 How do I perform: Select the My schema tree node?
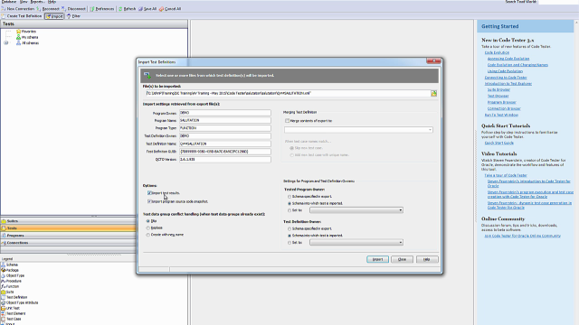point(27,37)
